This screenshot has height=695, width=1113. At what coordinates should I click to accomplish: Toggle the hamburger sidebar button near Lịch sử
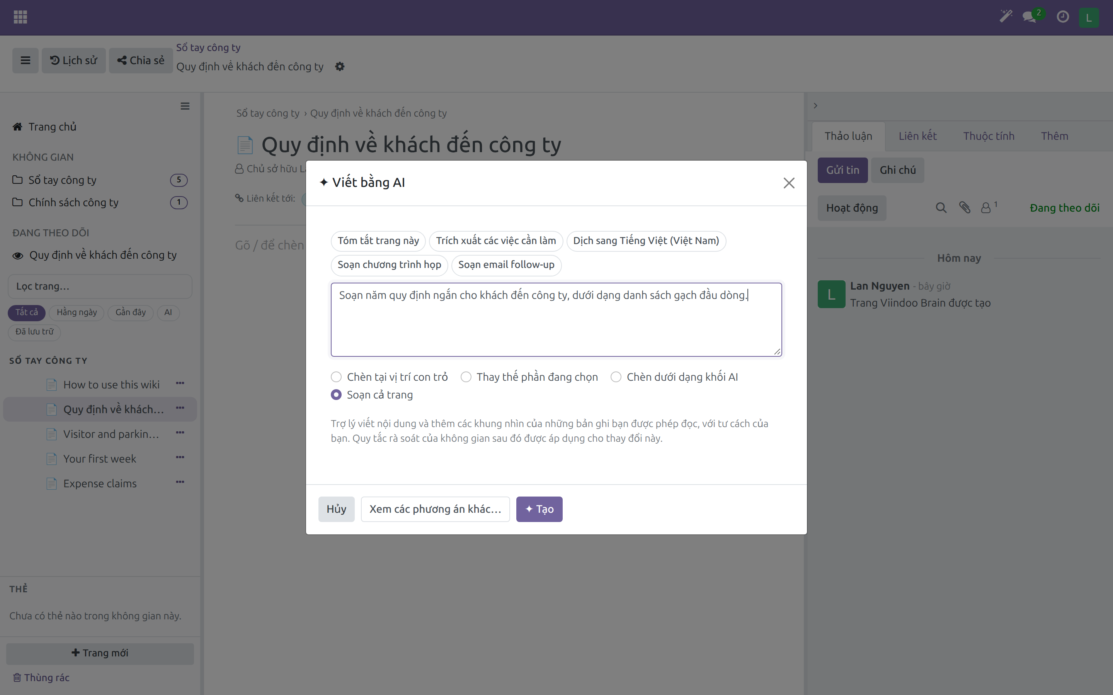coord(25,60)
